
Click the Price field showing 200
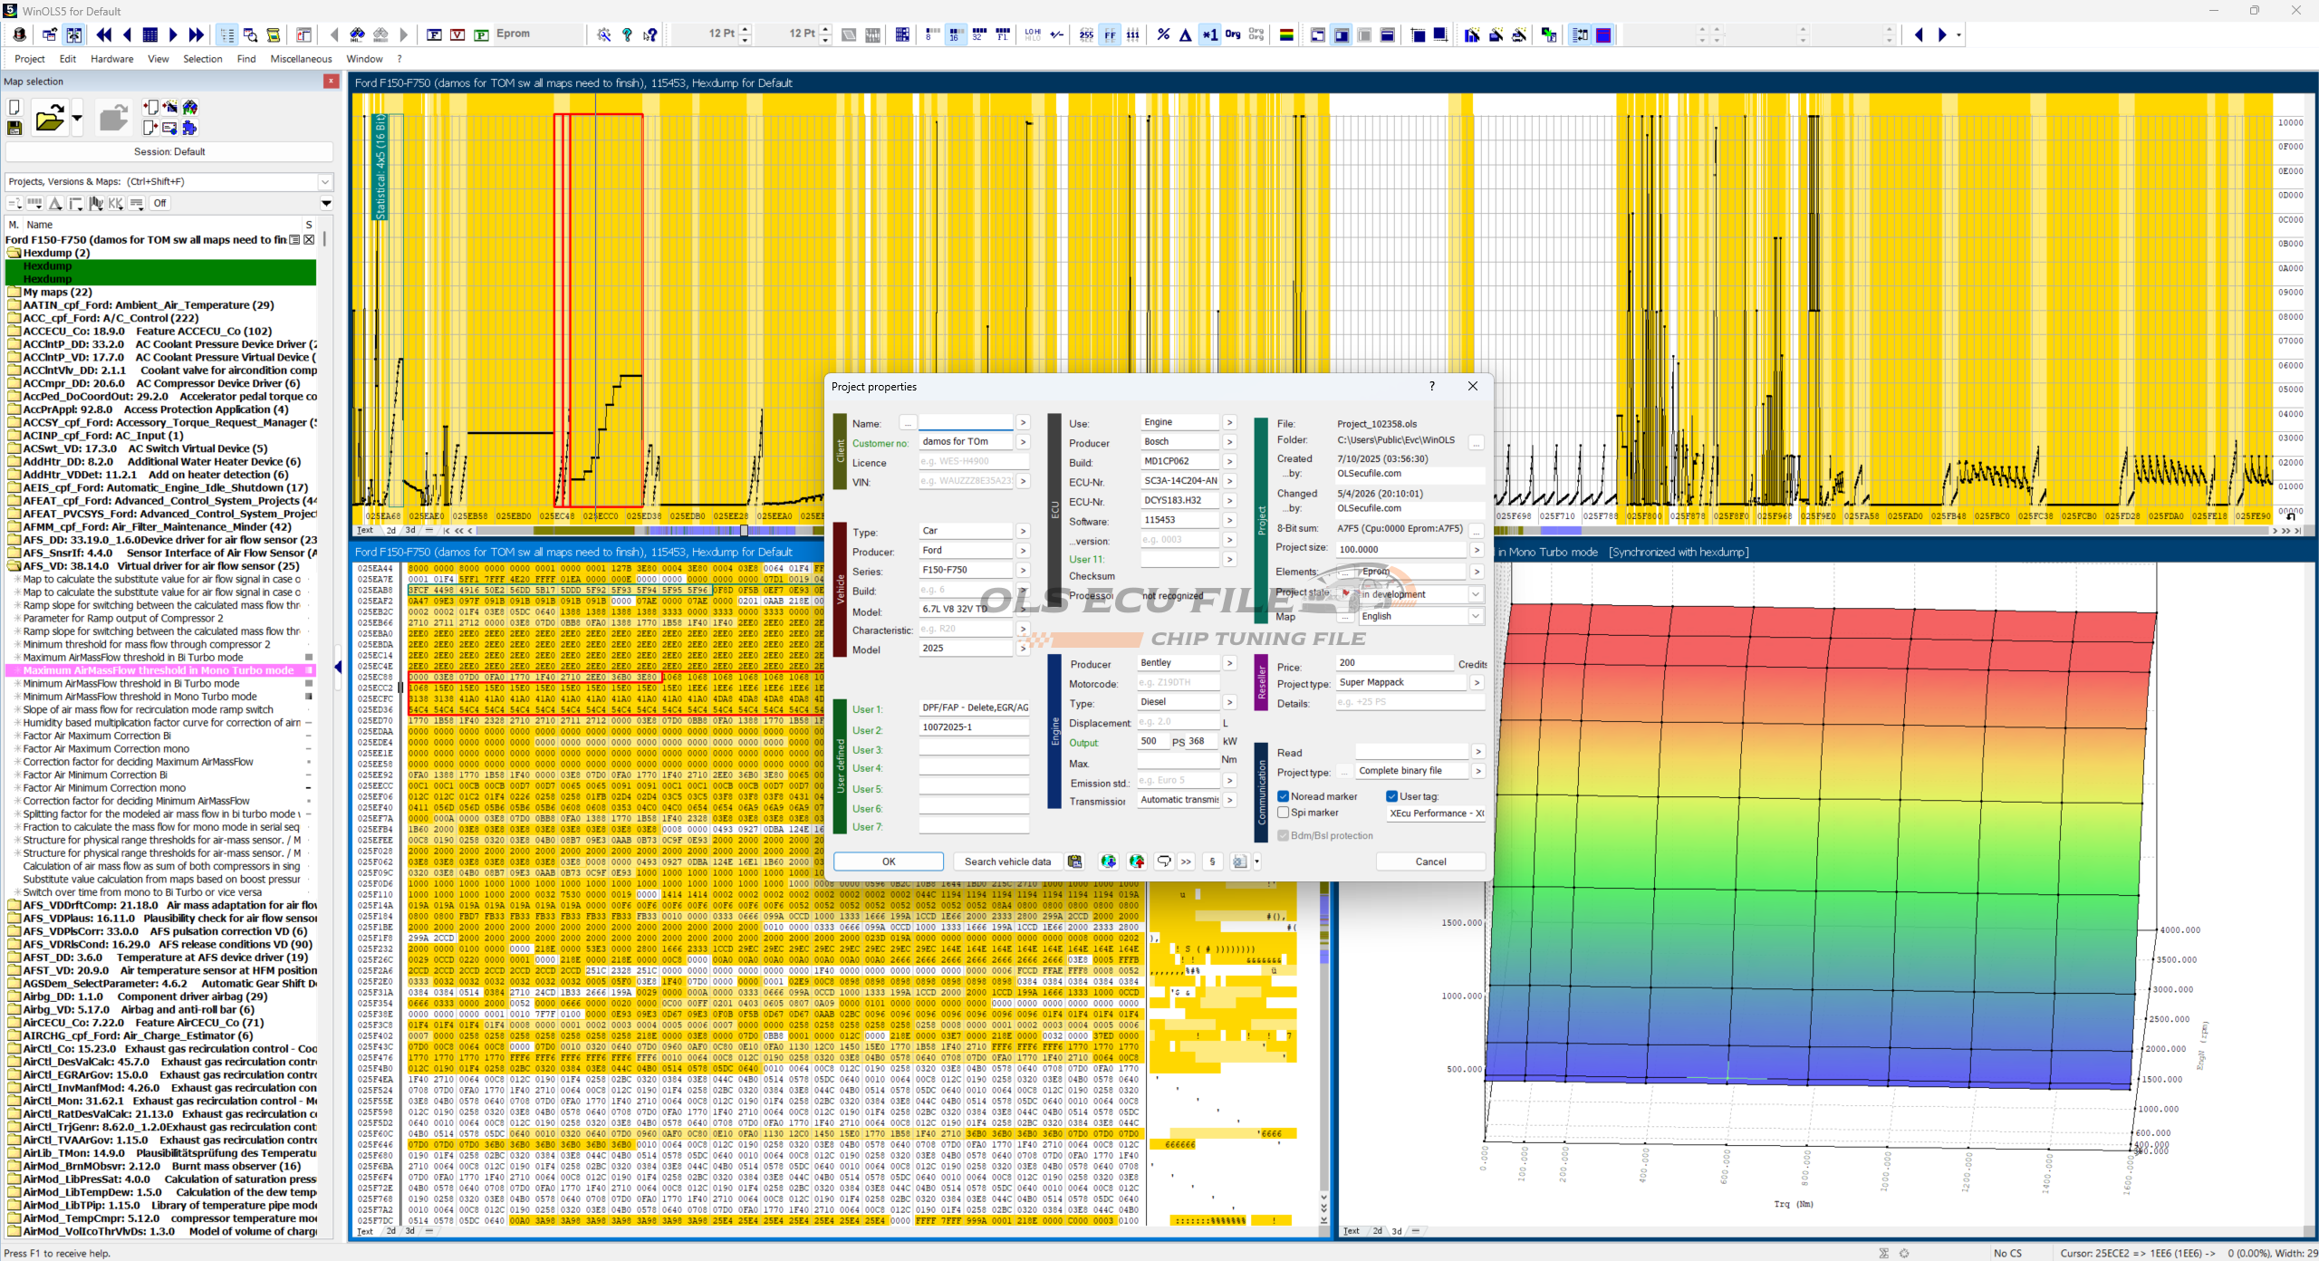[x=1395, y=663]
